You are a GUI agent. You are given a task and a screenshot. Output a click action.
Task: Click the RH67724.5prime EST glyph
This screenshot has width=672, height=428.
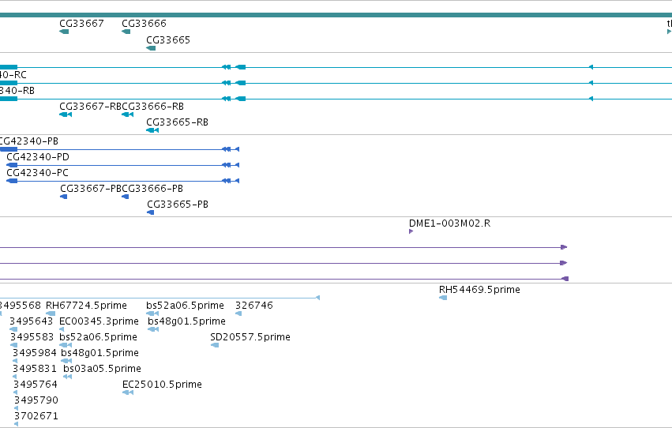click(x=51, y=313)
